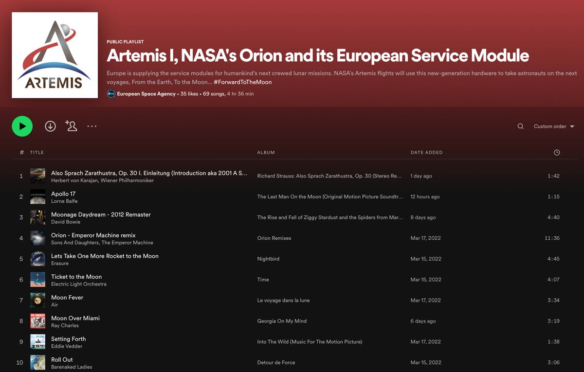Open artist Sons And Daughters
This screenshot has width=584, height=372.
[x=74, y=243]
